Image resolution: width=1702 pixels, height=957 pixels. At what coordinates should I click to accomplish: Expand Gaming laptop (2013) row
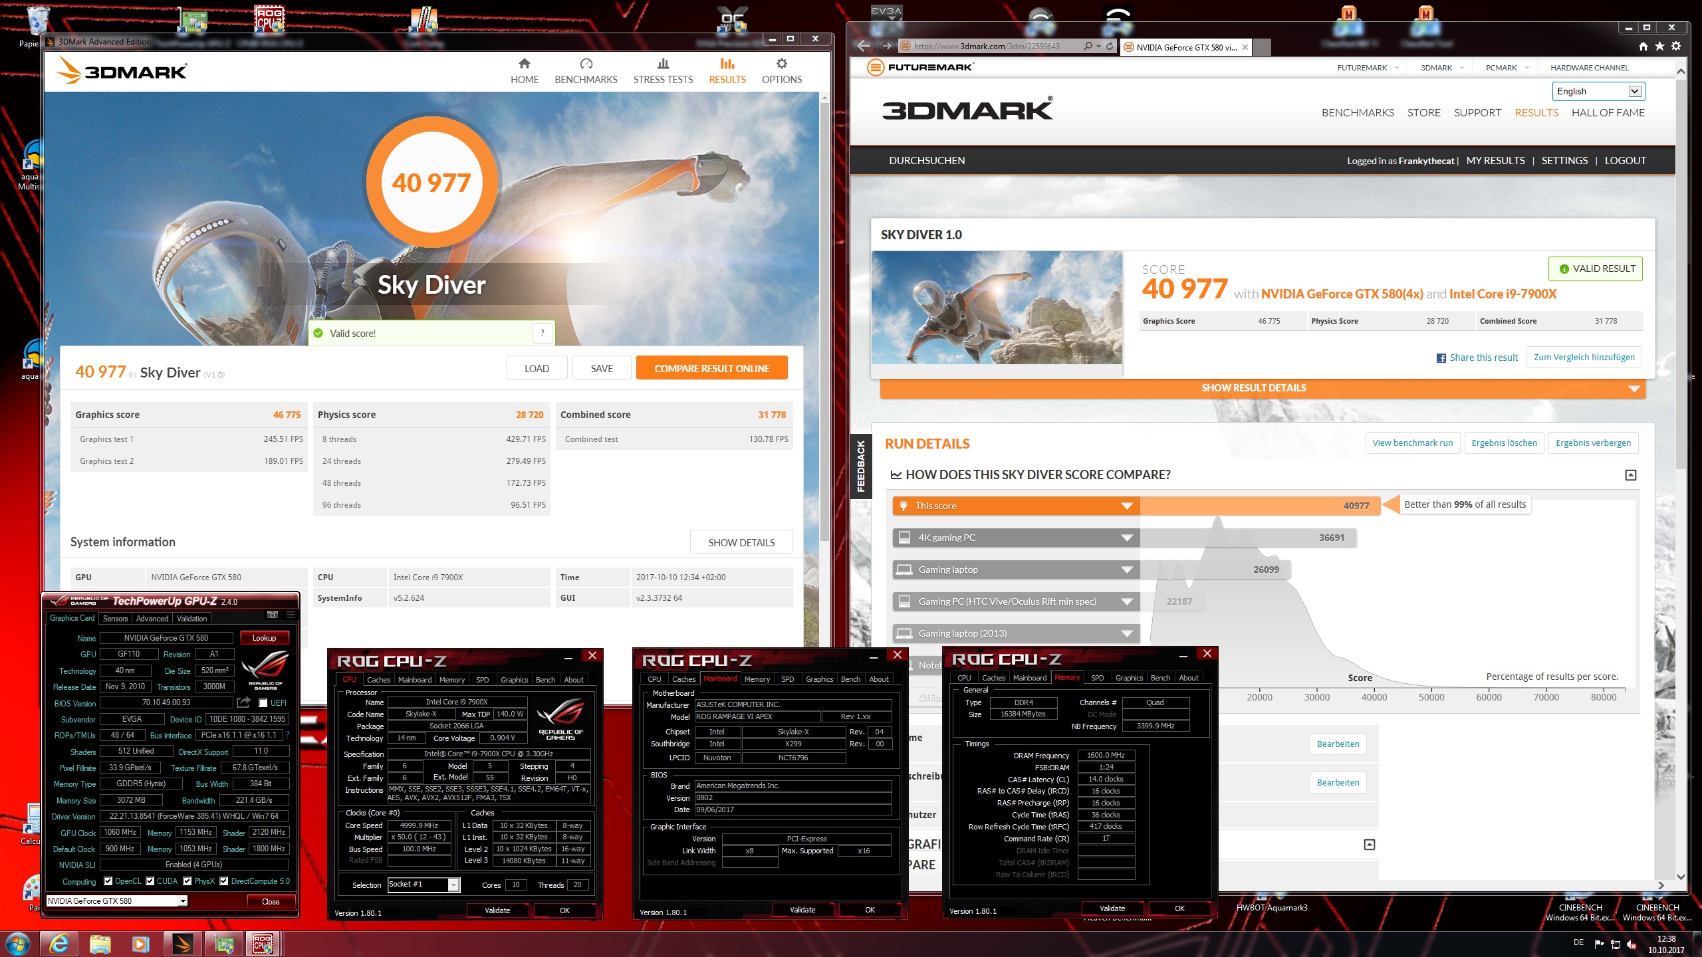coord(1127,633)
